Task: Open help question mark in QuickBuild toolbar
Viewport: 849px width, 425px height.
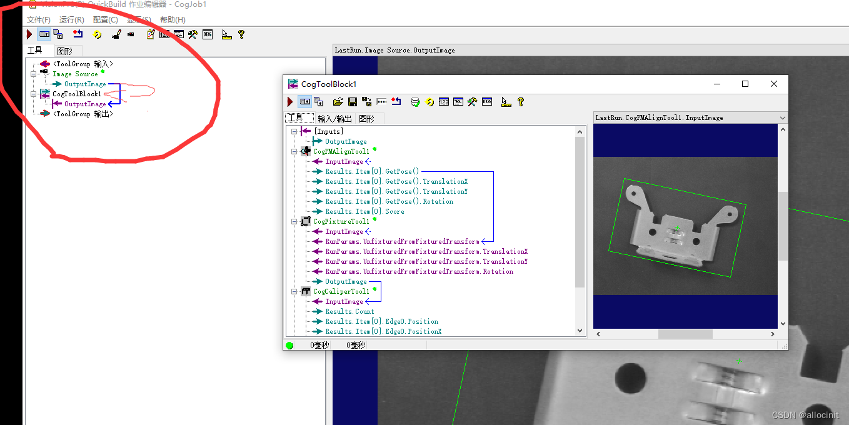Action: click(241, 34)
